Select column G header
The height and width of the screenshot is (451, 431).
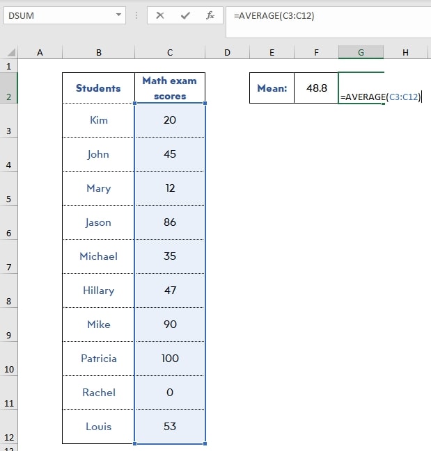pyautogui.click(x=361, y=52)
